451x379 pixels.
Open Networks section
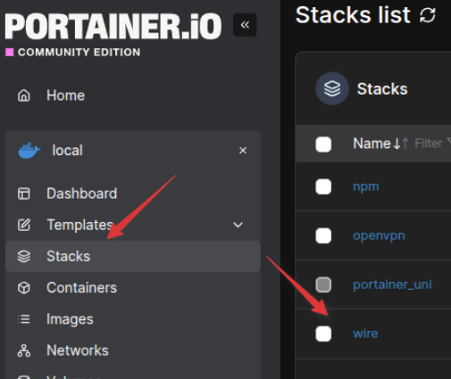coord(78,350)
